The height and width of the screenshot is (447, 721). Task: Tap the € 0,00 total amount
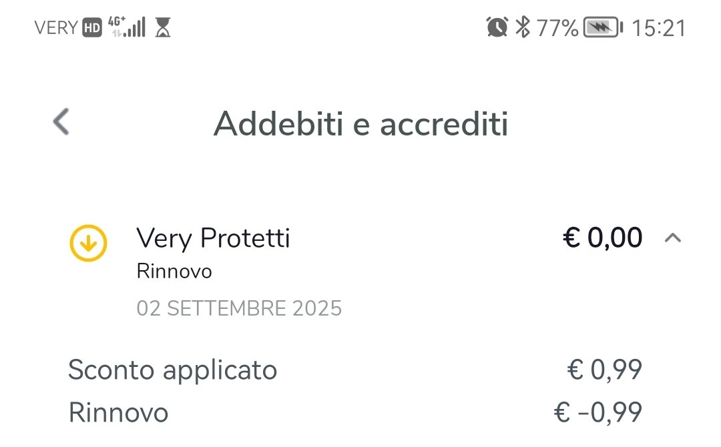(603, 238)
